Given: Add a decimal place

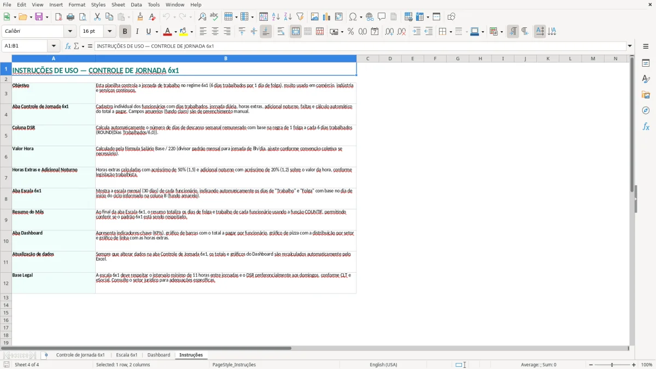Looking at the screenshot, I should (x=389, y=32).
